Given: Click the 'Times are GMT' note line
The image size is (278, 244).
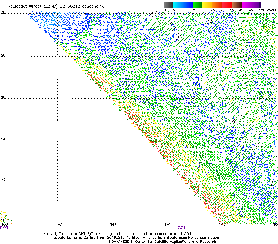Looking at the screenshot, I should 117,234.
